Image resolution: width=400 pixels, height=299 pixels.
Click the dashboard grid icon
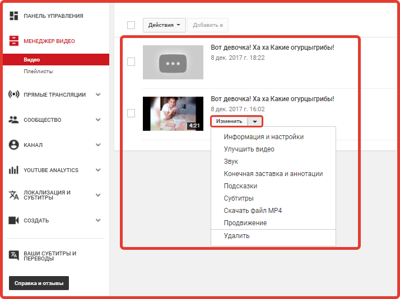click(14, 16)
